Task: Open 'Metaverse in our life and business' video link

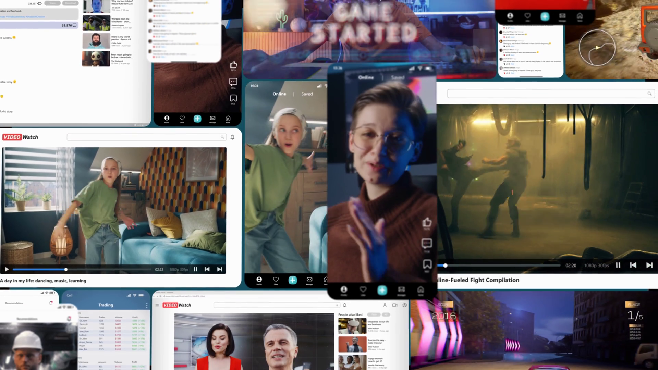Action: (x=378, y=323)
